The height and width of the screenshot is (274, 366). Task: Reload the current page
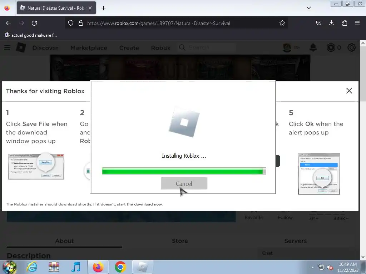(x=34, y=23)
